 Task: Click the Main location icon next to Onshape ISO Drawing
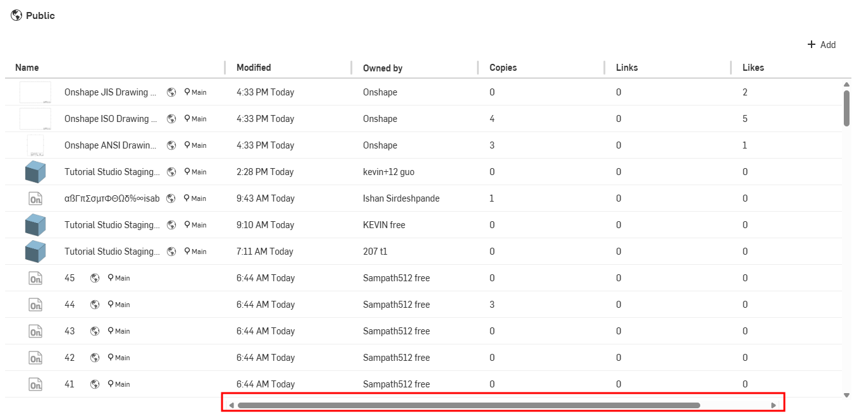[x=187, y=118]
